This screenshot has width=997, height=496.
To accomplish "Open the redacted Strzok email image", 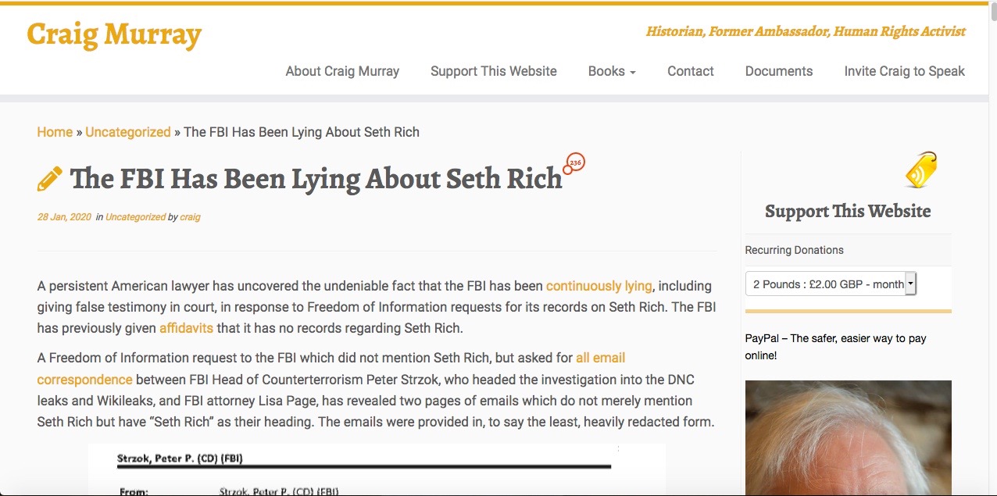I will [377, 469].
